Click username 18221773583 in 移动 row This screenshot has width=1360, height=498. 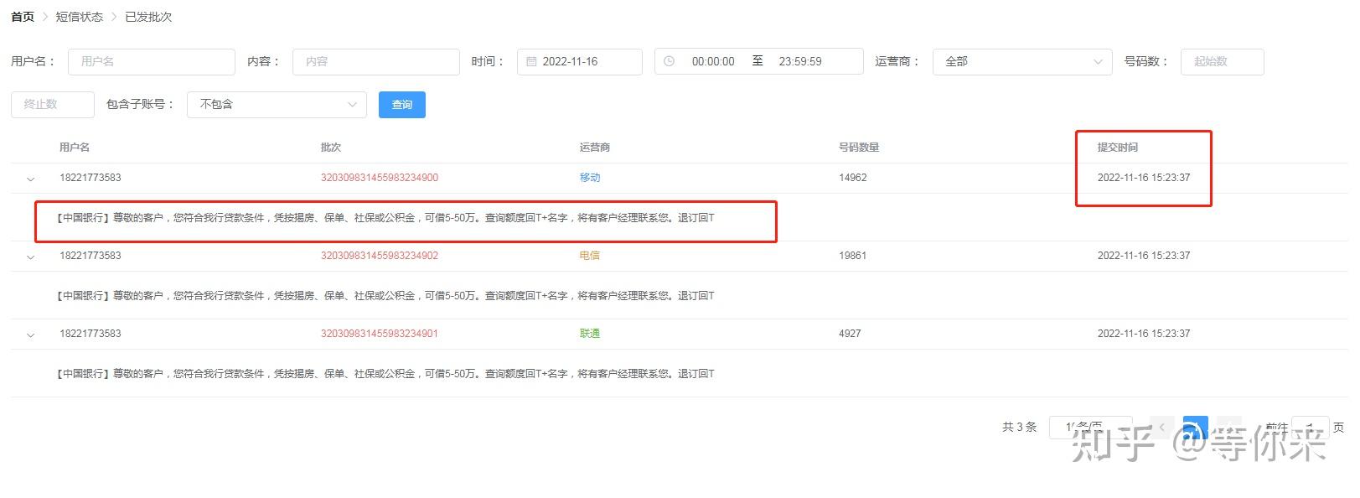click(90, 178)
